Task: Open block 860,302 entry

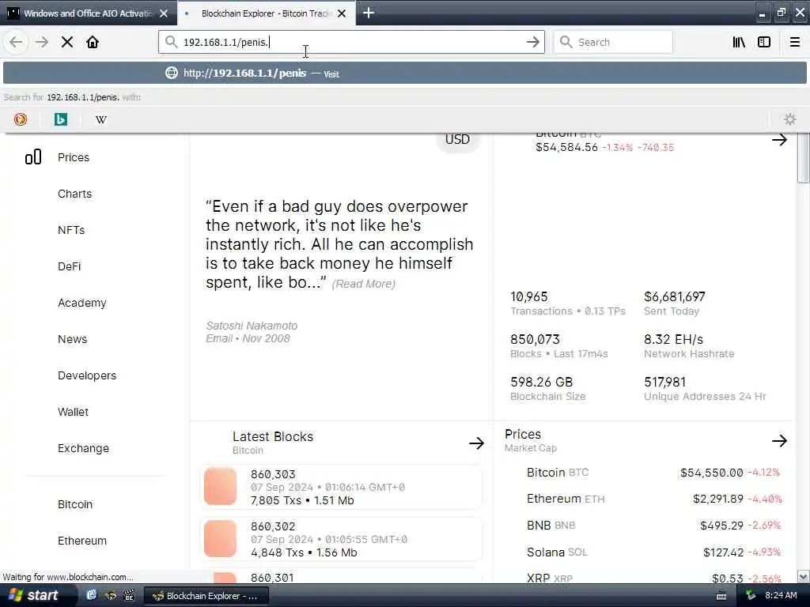Action: click(341, 539)
